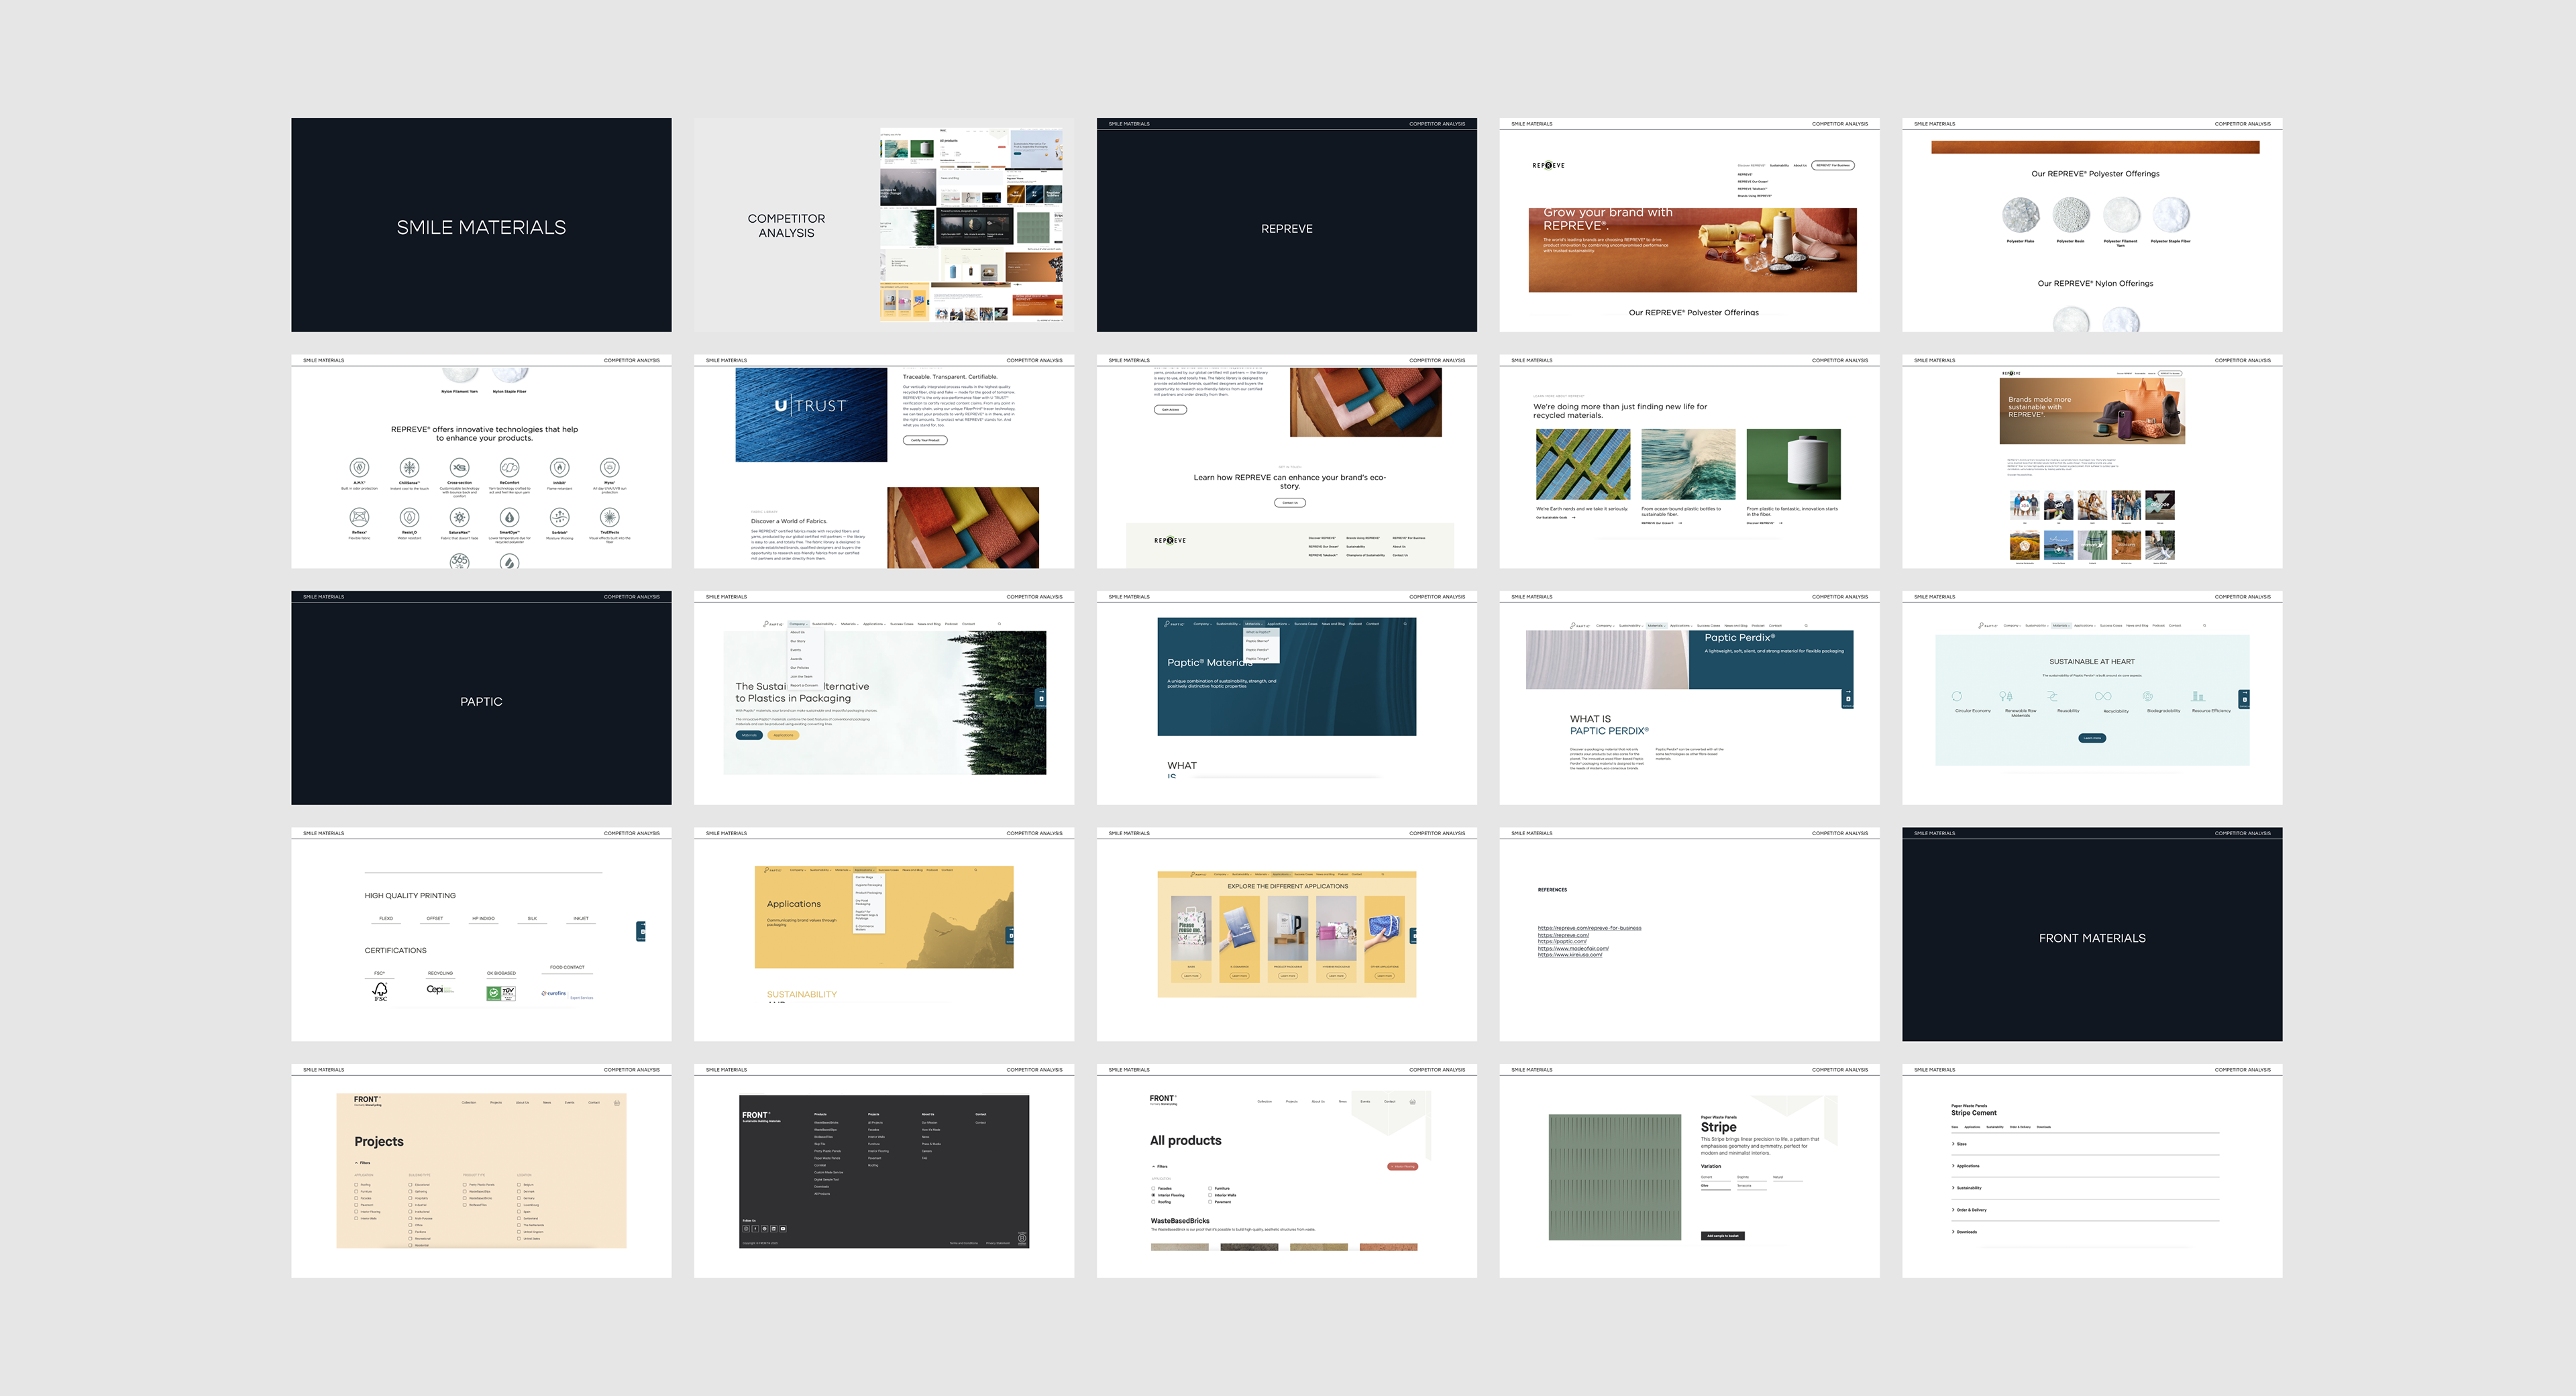Click LinkedIn icon in FRONT dark footer
Screen dimensions: 2576x1396
(774, 1228)
